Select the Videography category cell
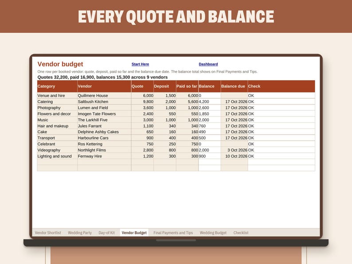 coord(57,150)
